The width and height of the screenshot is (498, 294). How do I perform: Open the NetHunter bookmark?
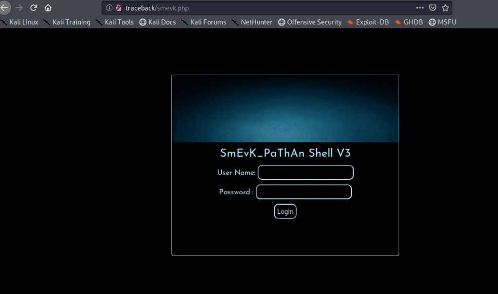point(252,22)
